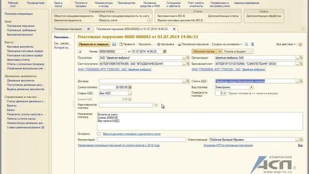Open Кассовая книга (КО-4) report

171,16
